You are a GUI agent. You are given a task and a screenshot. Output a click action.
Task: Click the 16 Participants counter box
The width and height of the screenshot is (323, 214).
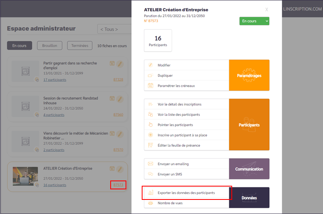pyautogui.click(x=158, y=40)
